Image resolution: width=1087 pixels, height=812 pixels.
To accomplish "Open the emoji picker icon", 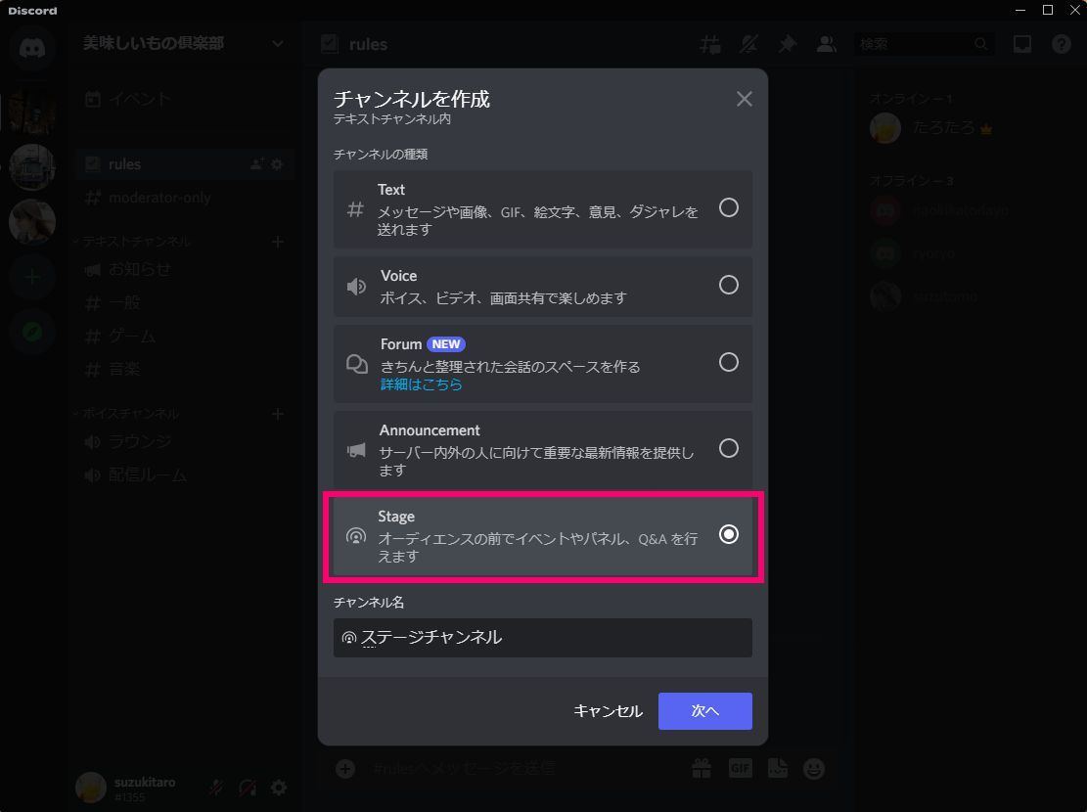I will pos(814,768).
